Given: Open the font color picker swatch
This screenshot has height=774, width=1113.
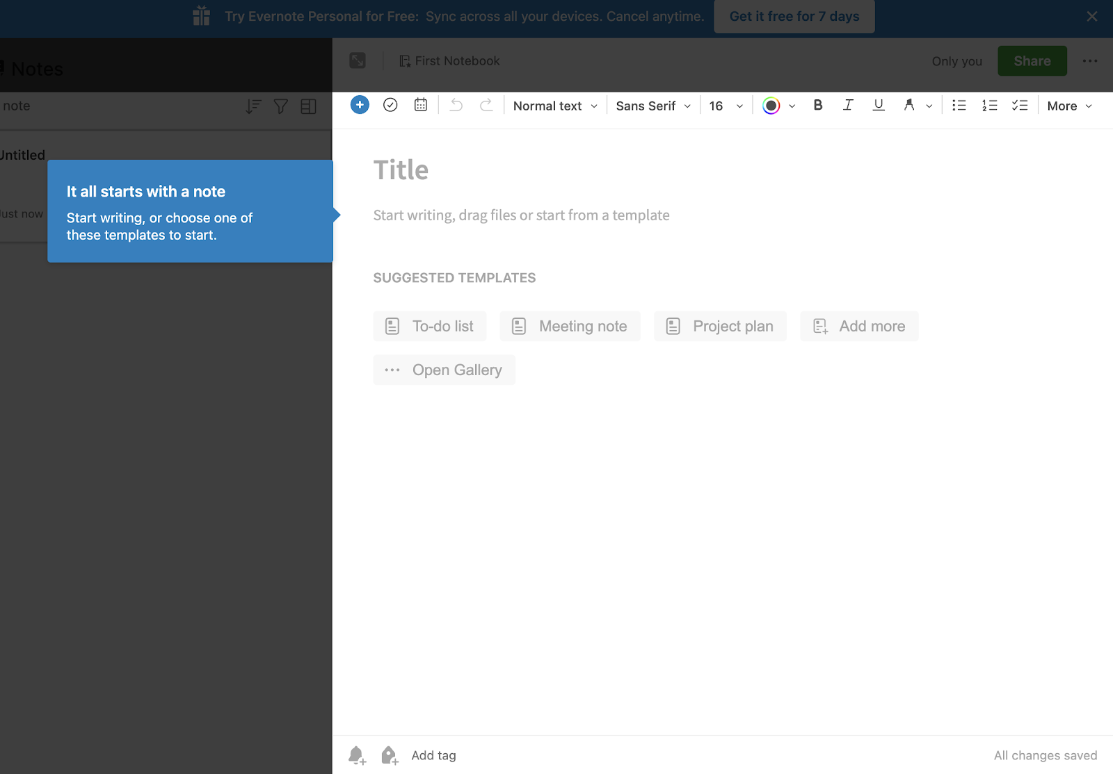Looking at the screenshot, I should pos(772,105).
